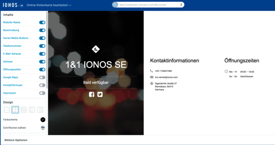Switch on the Impressum toggle
275x145 pixels.
coord(42,93)
